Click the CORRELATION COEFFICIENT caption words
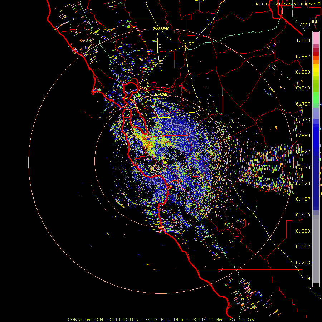This screenshot has width=322, height=322. [x=104, y=319]
